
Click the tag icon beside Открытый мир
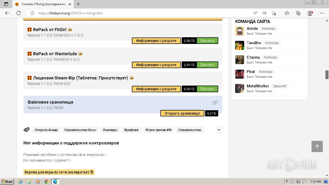[x=26, y=130]
